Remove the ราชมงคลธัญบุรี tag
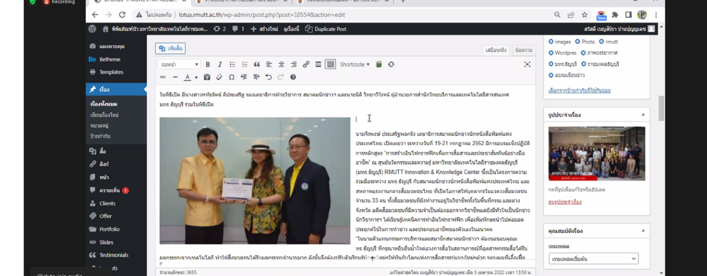 tap(583, 64)
